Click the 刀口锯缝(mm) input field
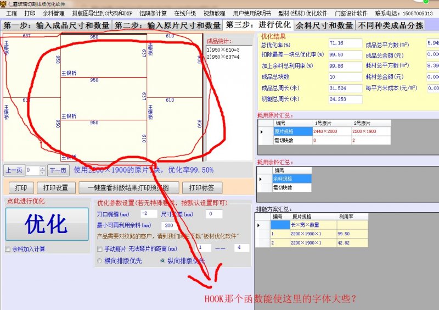 click(x=149, y=214)
